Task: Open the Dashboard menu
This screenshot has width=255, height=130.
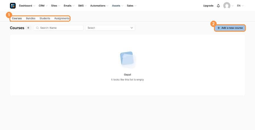Action: click(26, 6)
